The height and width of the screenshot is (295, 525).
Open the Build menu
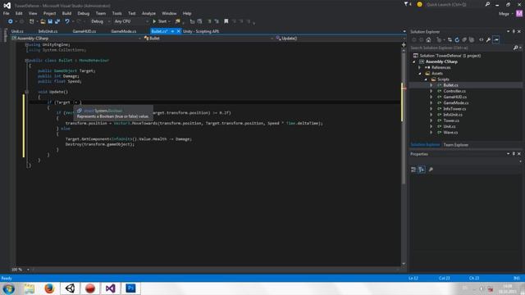pyautogui.click(x=66, y=13)
